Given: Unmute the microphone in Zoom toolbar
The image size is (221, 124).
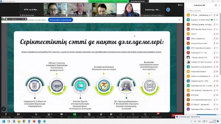Looking at the screenshot, I should (x=6, y=115).
